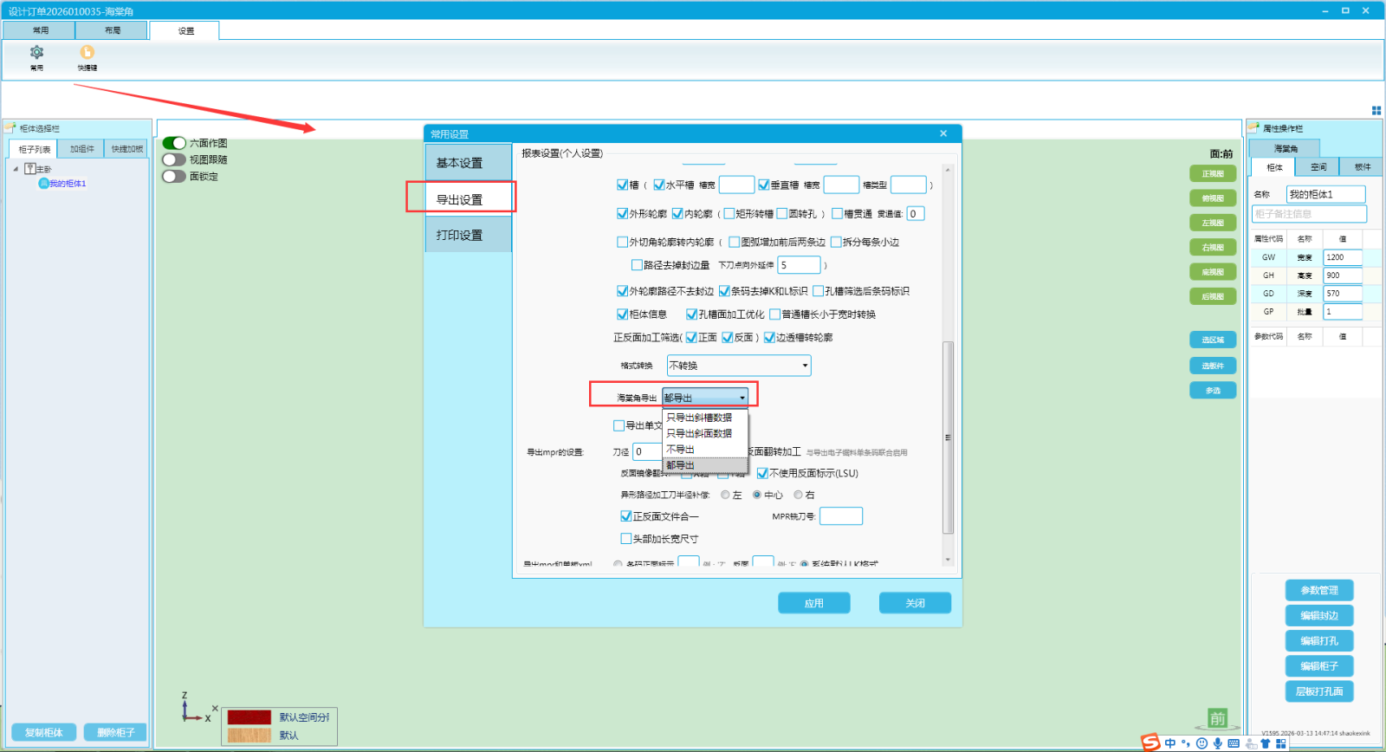This screenshot has height=752, width=1386.
Task: Click the blue grid icon above properties panel
Action: click(x=1376, y=110)
